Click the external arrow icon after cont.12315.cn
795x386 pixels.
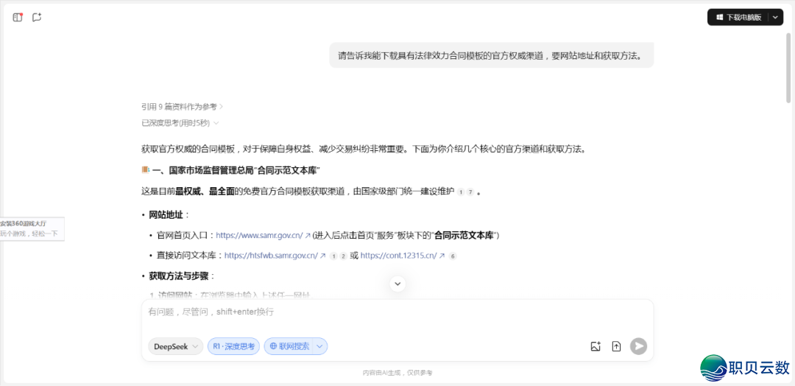pyautogui.click(x=442, y=256)
